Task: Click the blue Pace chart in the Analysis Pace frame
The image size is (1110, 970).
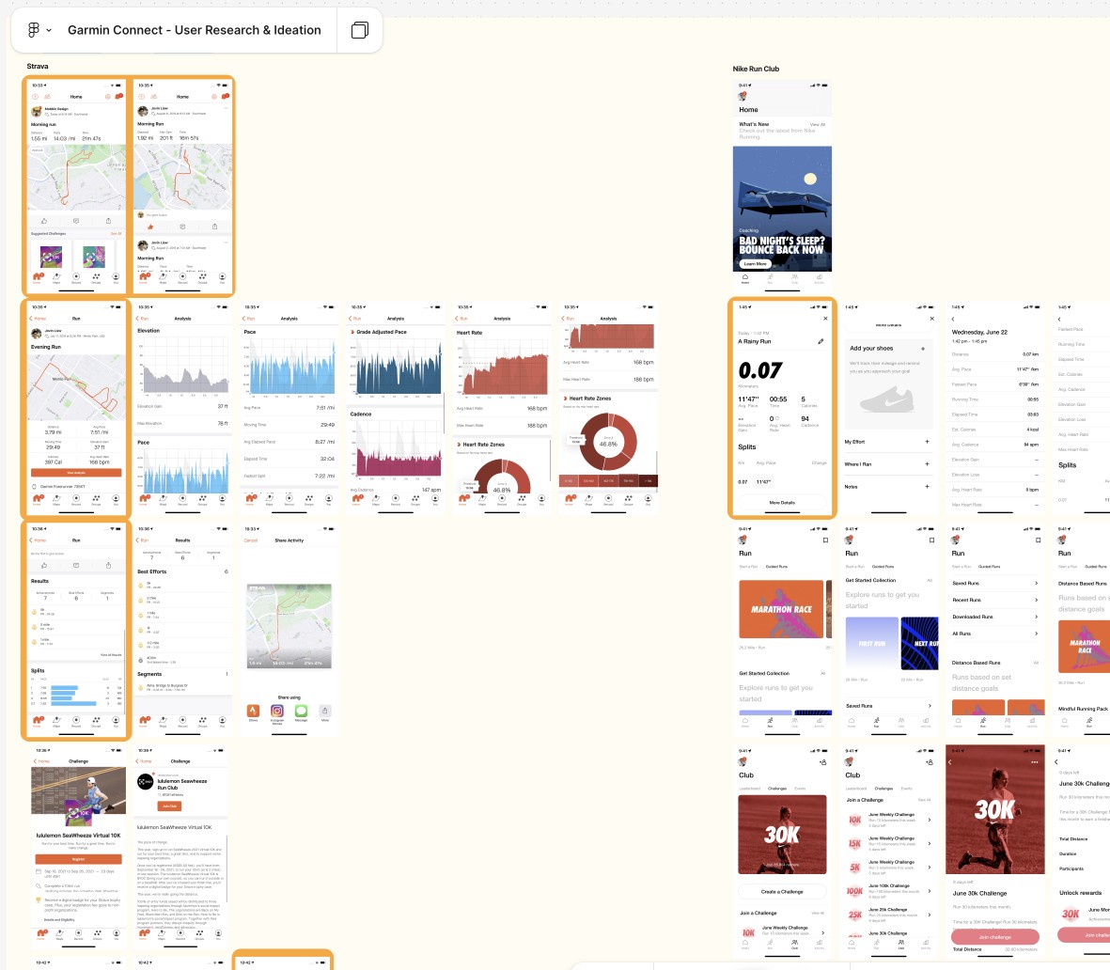Action: (x=289, y=366)
